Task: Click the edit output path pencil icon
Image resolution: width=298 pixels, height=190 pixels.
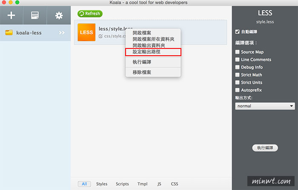Action: [x=100, y=36]
